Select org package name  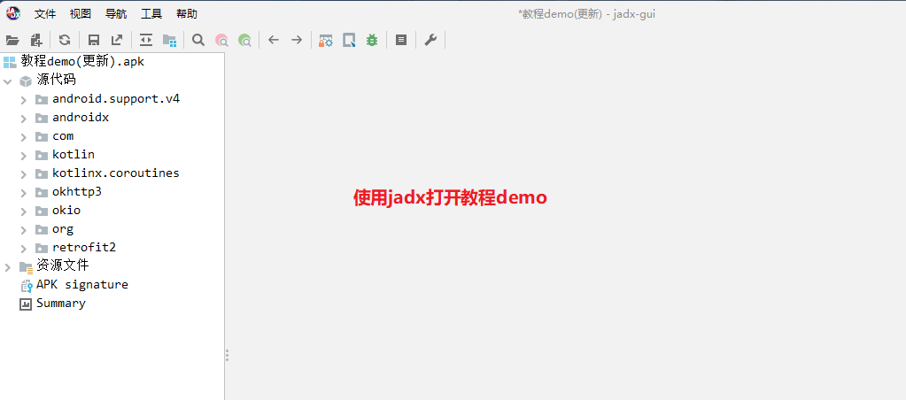[x=62, y=229]
